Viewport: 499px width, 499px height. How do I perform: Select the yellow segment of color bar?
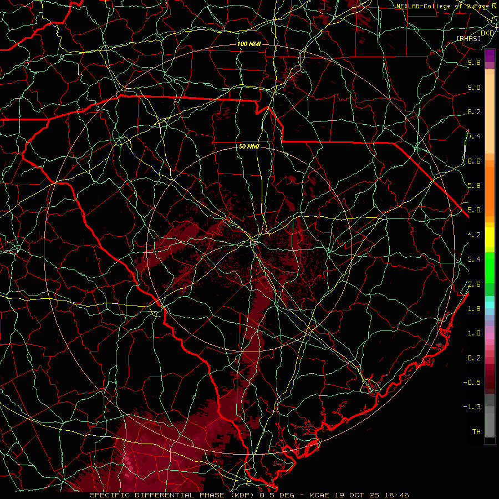490,237
